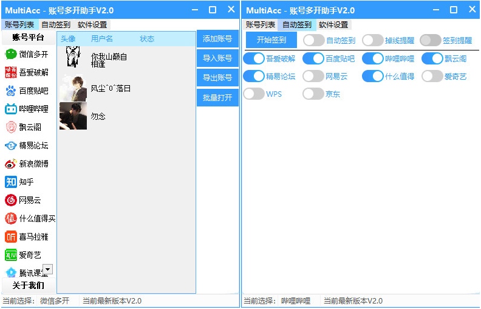Minimize the right MultiAcc window

click(x=436, y=10)
